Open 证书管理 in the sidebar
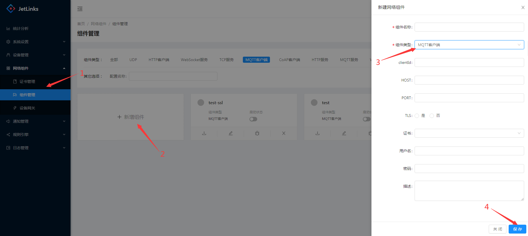Screen dimensions: 528x236 [27, 82]
